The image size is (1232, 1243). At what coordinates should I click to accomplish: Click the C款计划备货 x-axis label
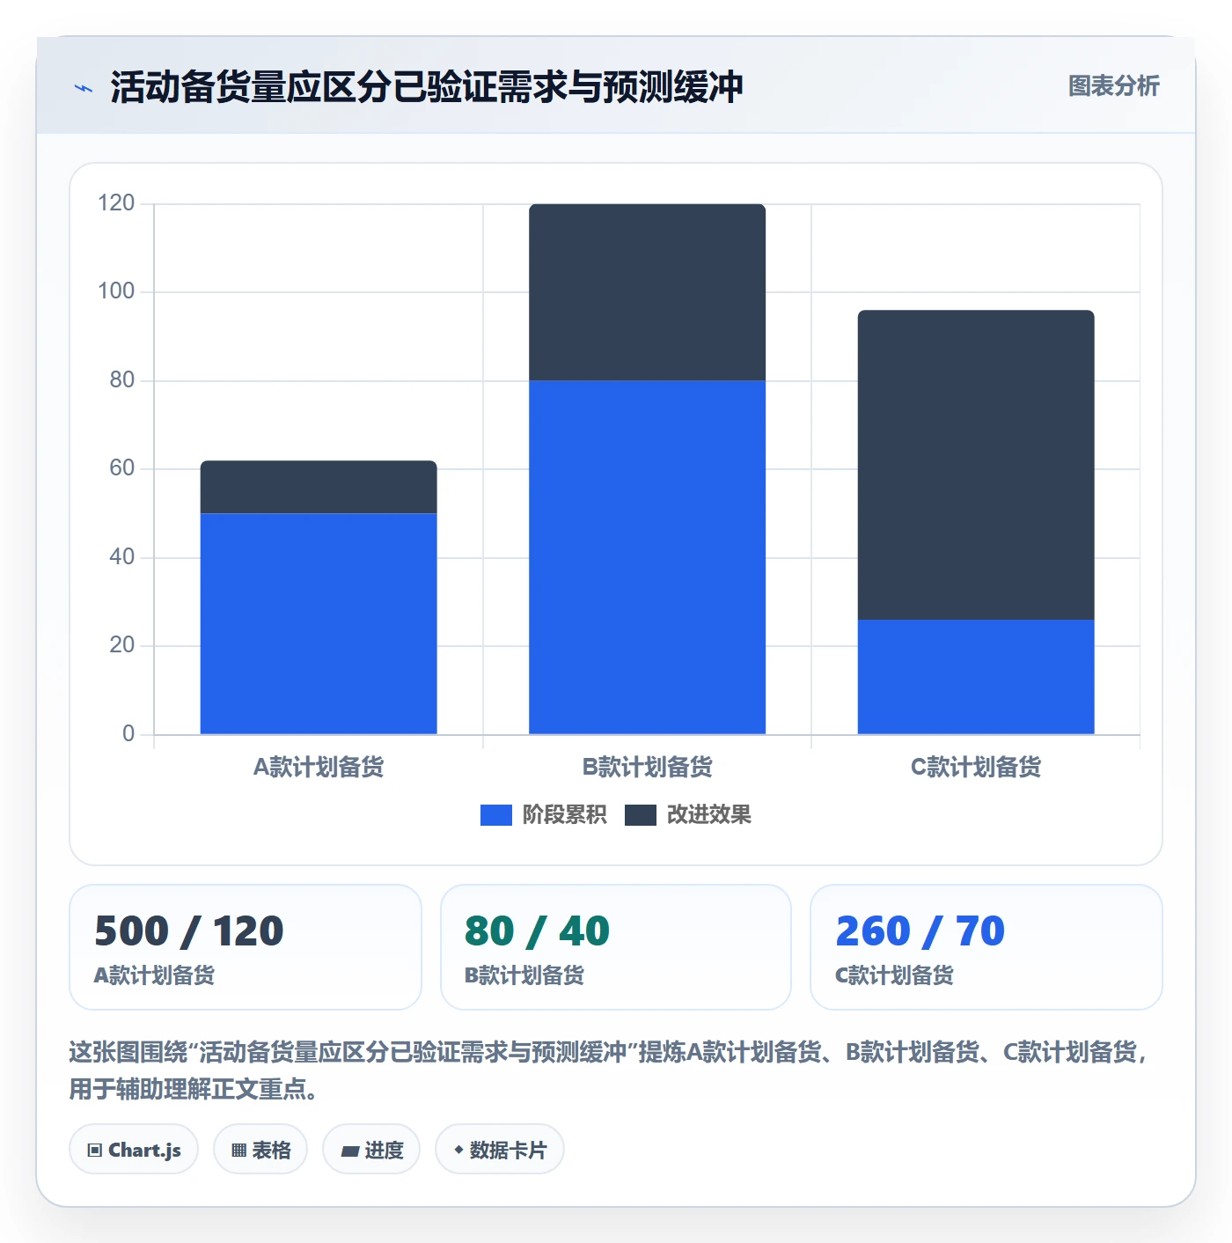pos(976,767)
